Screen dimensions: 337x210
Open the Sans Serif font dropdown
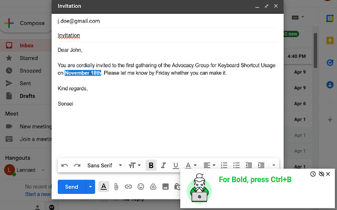[x=104, y=165]
